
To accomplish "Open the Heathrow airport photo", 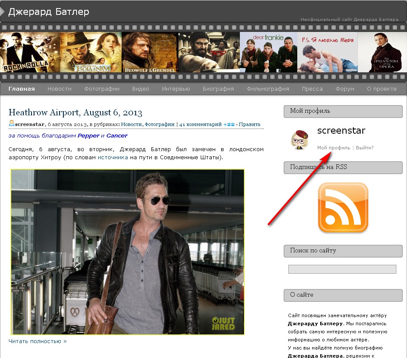I will click(128, 252).
